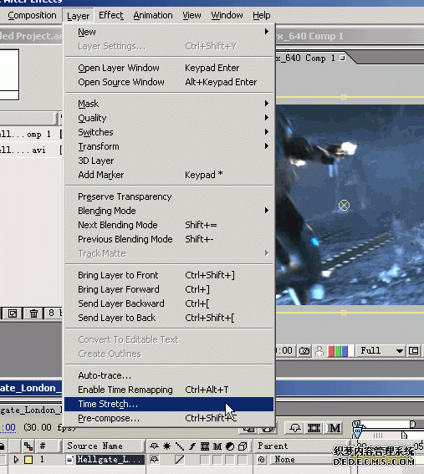Toggle the red channel swatch

331,351
